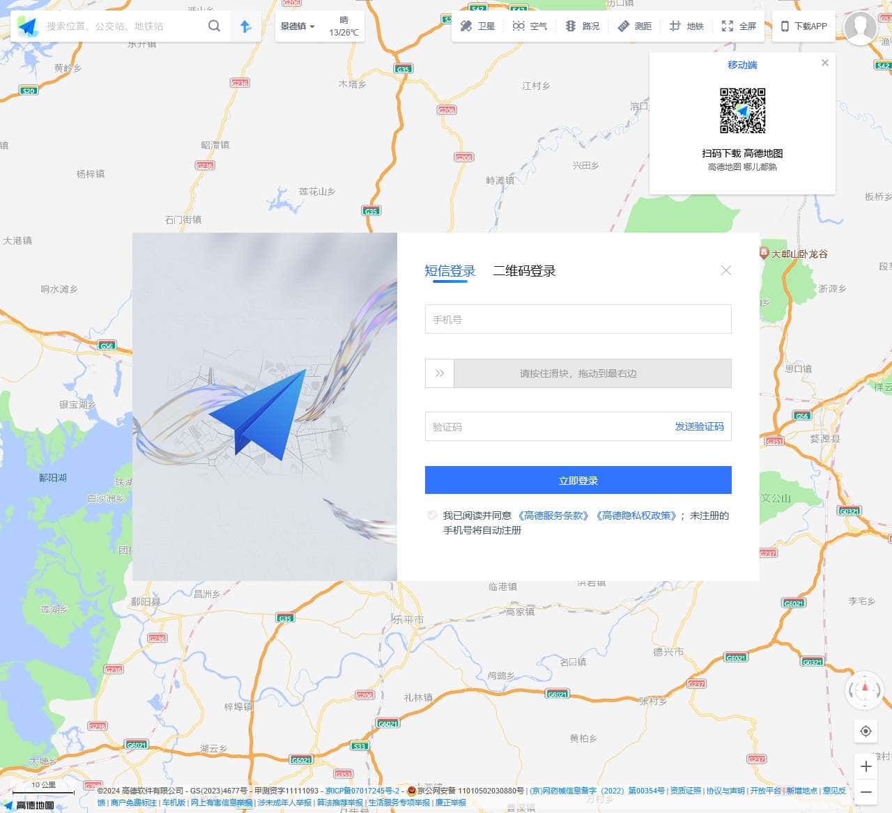Image resolution: width=892 pixels, height=813 pixels.
Task: Enable the satellite map layer
Action: (477, 26)
